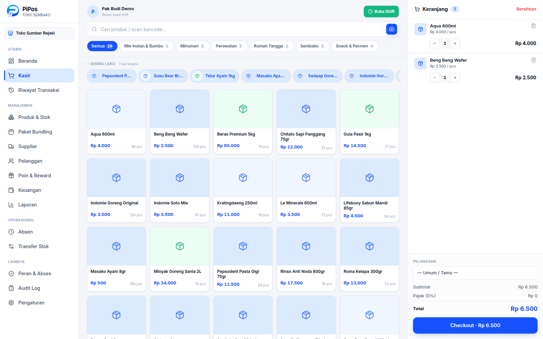Click the Keuangan wallet icon
The image size is (543, 339).
click(11, 190)
